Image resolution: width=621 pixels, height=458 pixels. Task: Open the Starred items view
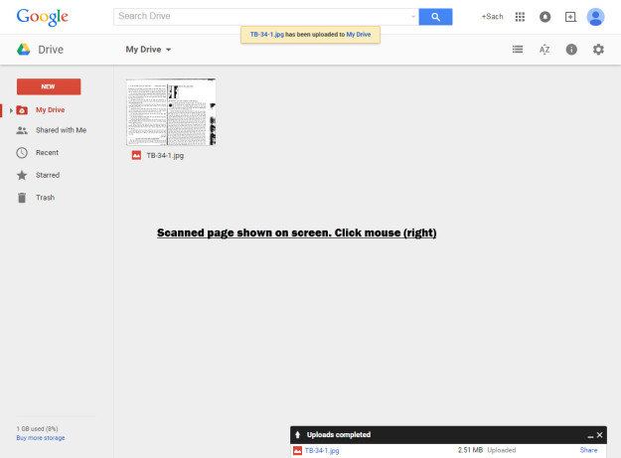(x=48, y=175)
